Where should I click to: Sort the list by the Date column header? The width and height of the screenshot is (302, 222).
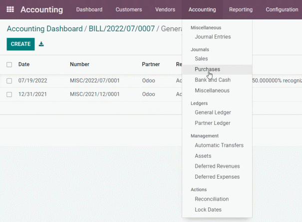pyautogui.click(x=24, y=64)
